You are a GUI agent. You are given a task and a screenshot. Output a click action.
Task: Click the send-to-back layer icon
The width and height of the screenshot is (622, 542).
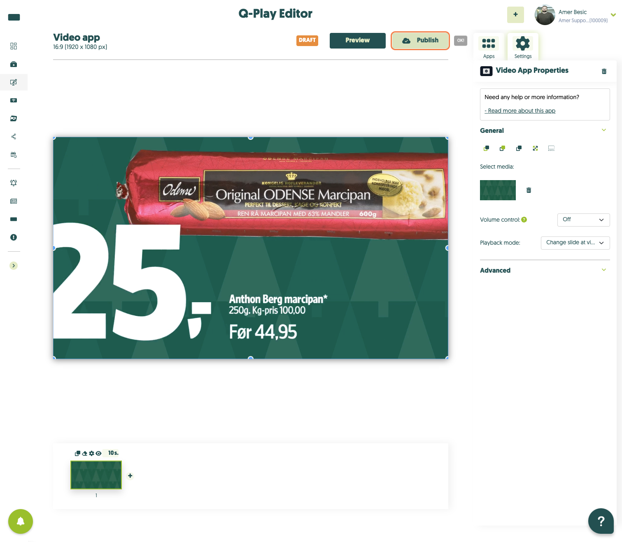[x=486, y=148]
